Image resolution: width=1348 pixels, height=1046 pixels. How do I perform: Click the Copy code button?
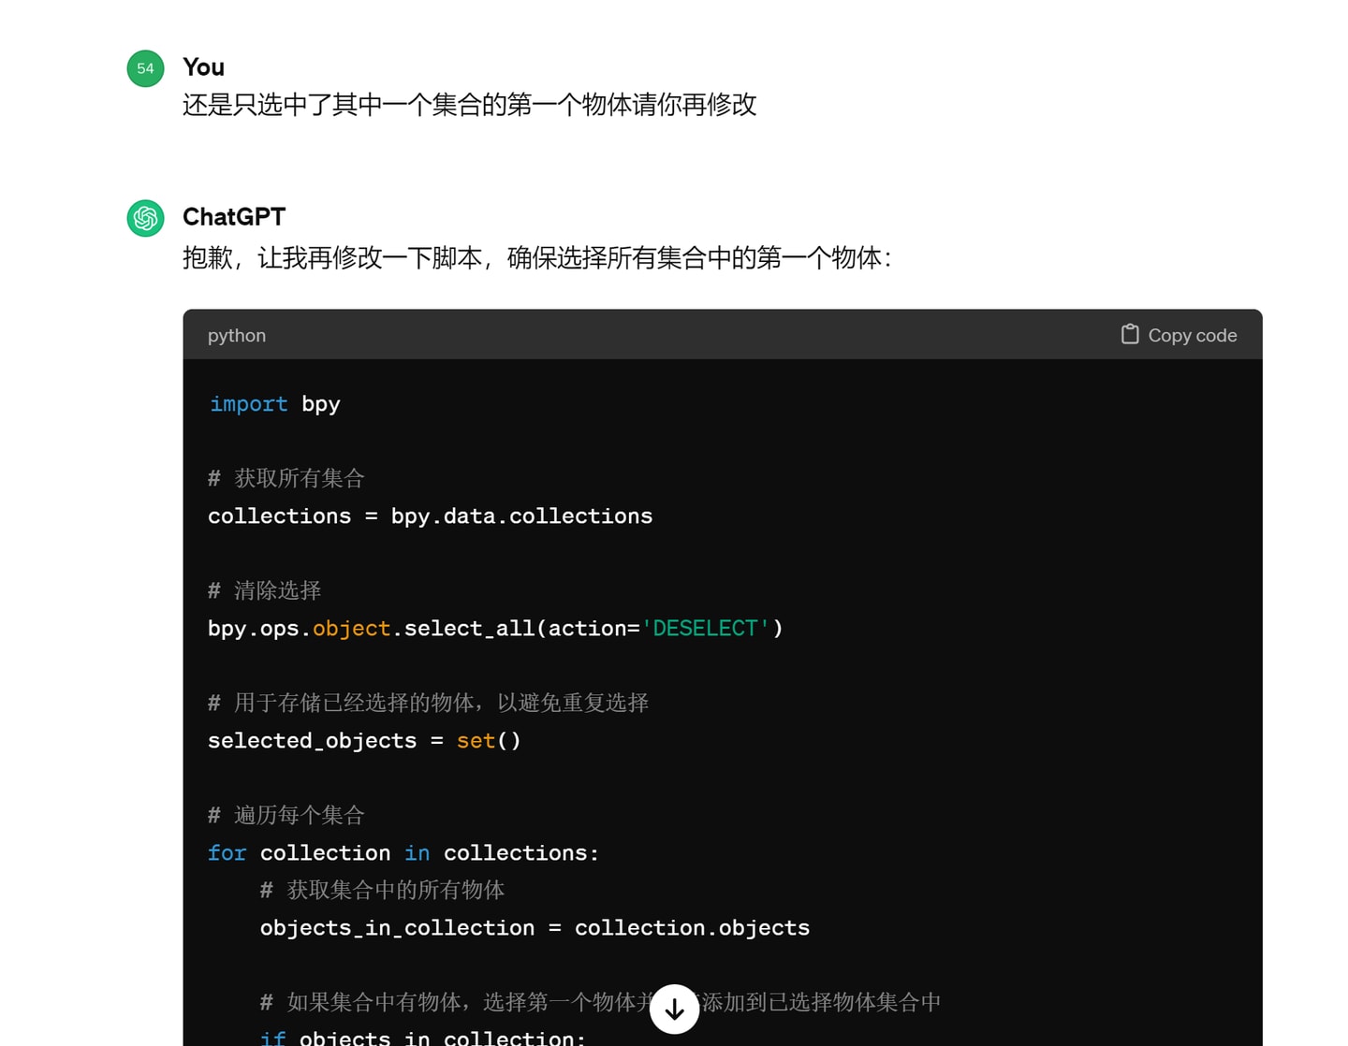(x=1179, y=335)
